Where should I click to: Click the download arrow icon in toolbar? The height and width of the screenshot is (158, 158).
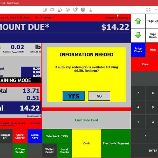pos(91,10)
